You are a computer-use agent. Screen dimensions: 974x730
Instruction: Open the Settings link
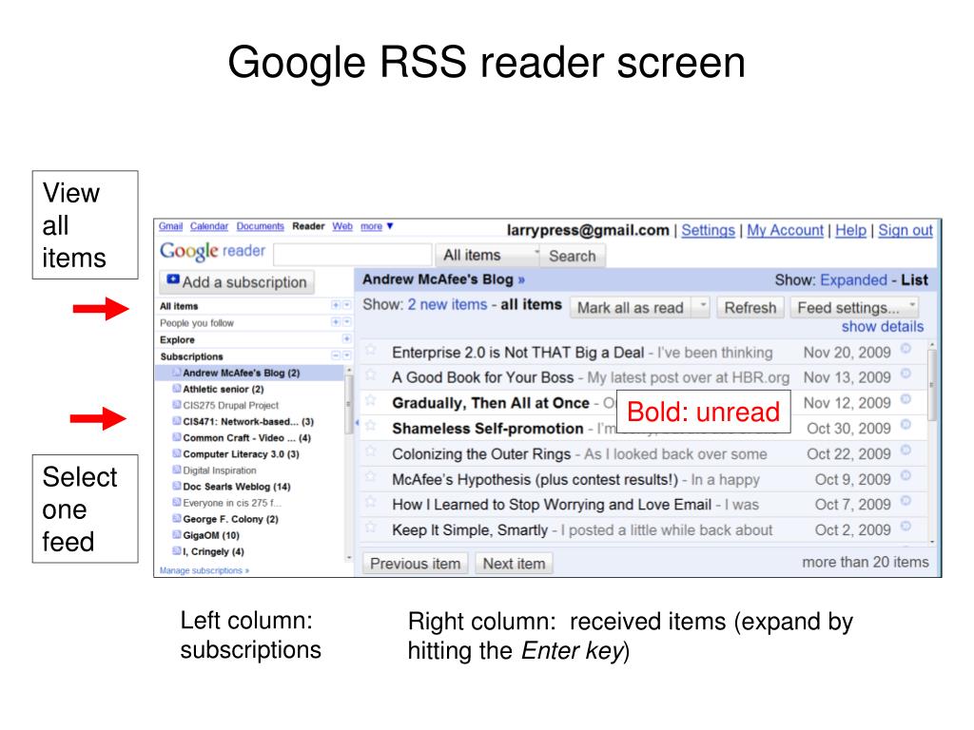(x=708, y=230)
